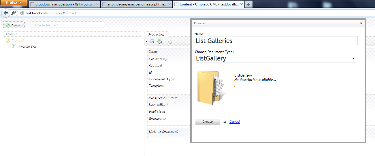Click the Cancel link in dialog
Screen dimensions: 375x156
(235, 122)
